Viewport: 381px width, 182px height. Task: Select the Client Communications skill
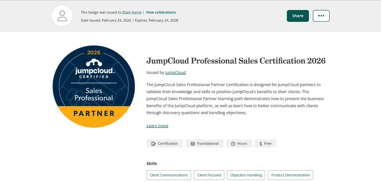[x=169, y=175]
